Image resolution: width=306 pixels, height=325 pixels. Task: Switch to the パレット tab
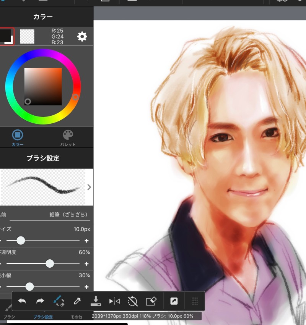[68, 138]
